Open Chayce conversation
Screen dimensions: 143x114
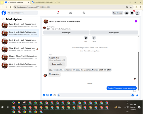click(x=20, y=57)
